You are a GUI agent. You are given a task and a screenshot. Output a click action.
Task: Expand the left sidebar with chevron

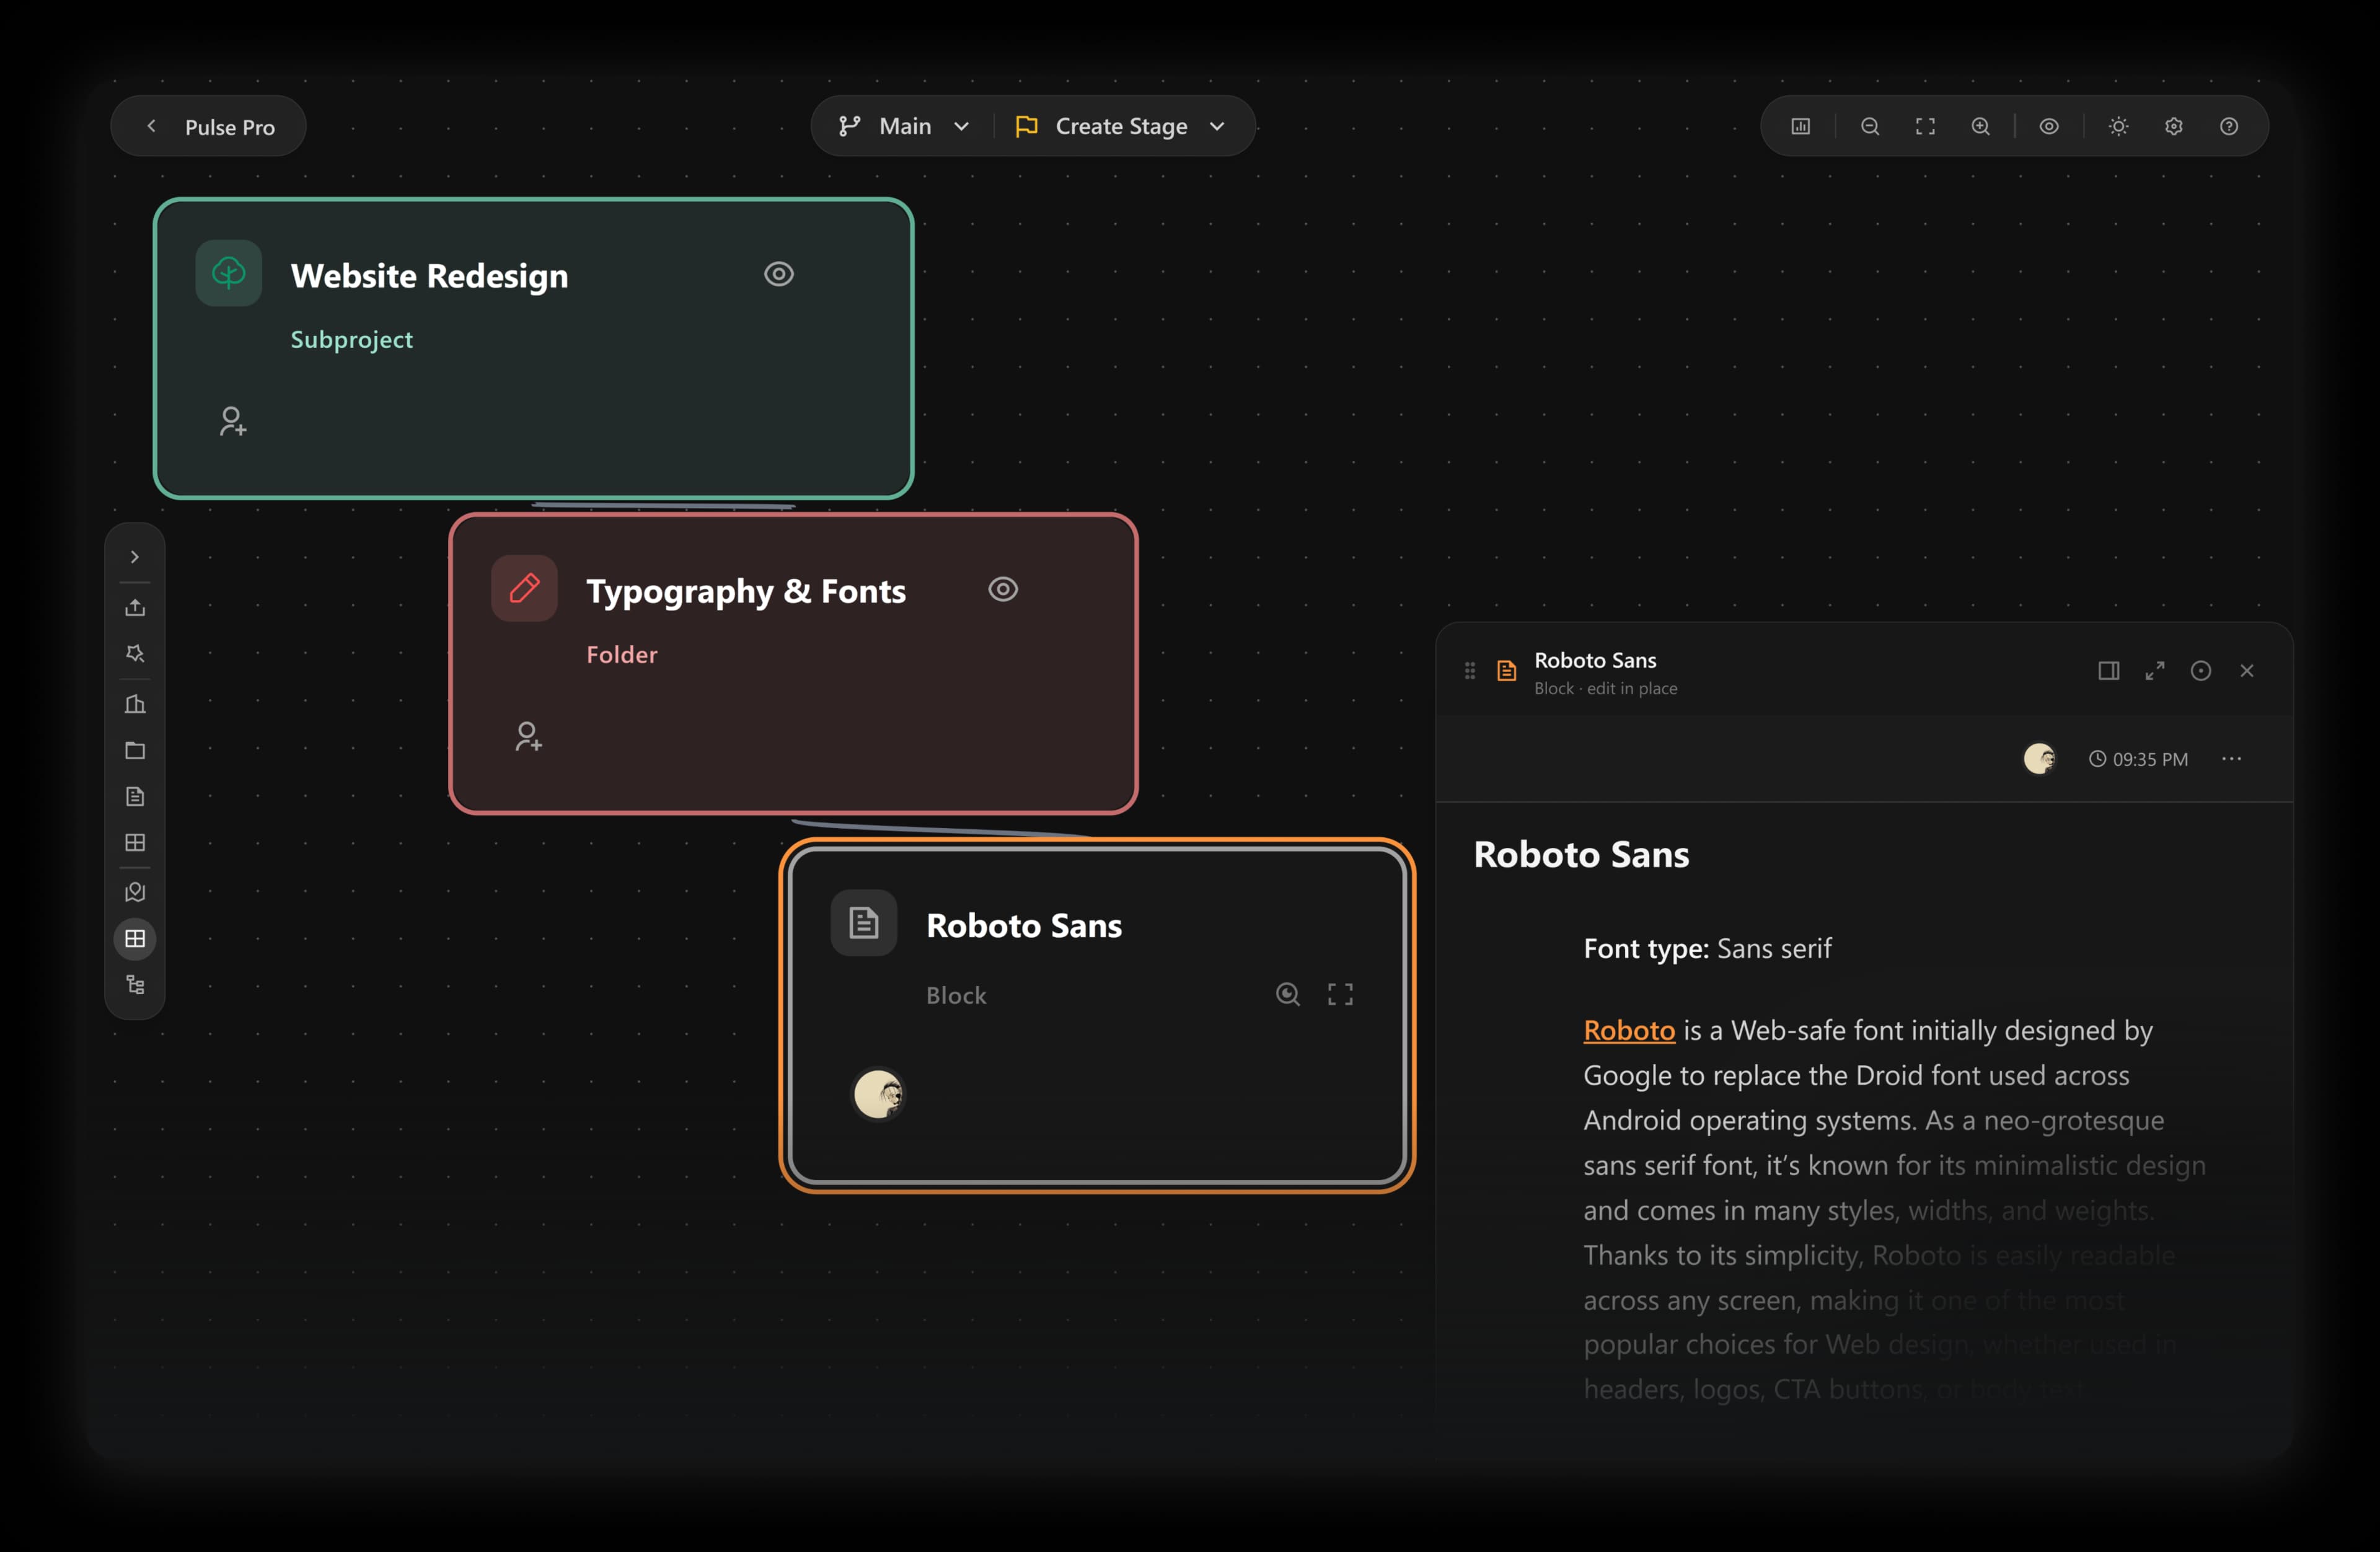pos(135,557)
